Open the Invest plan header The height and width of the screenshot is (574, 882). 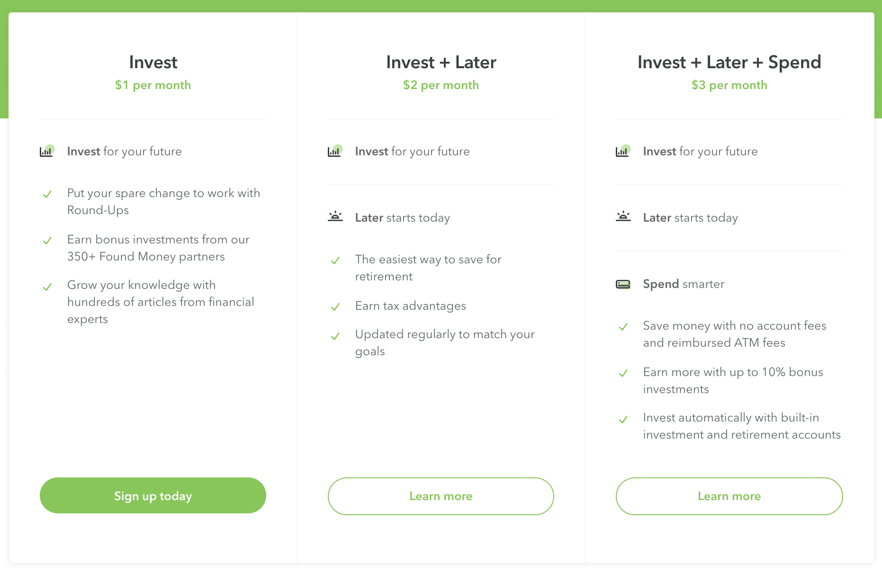coord(153,62)
